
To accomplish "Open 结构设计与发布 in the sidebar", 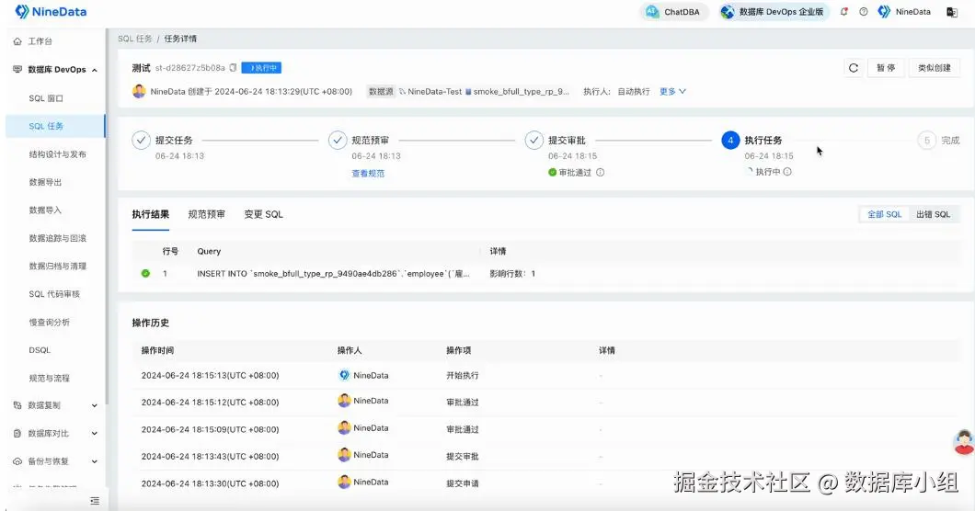I will pos(57,154).
